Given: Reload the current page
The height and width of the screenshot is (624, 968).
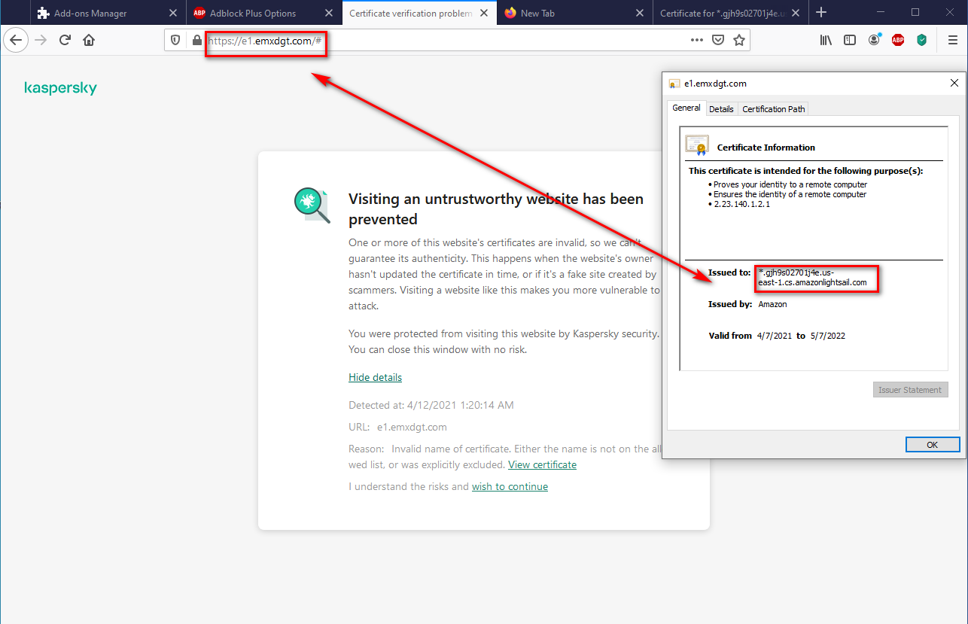Looking at the screenshot, I should coord(65,41).
